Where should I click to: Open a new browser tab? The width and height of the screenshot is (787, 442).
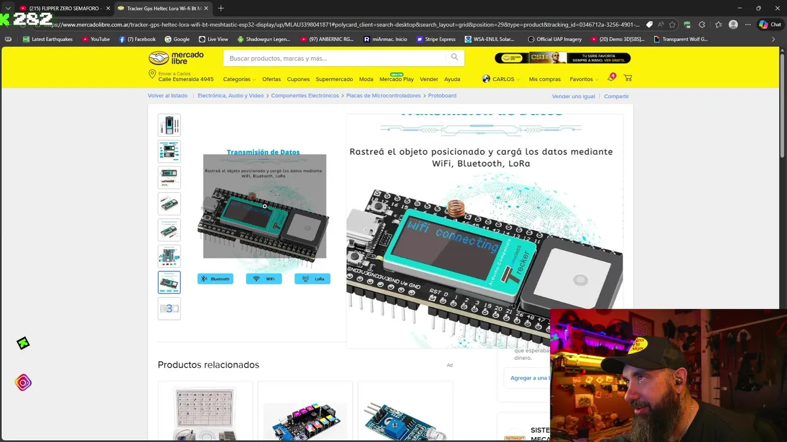(x=221, y=8)
